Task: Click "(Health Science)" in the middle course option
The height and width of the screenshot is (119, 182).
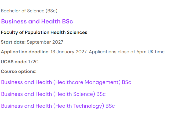Action: click(74, 94)
